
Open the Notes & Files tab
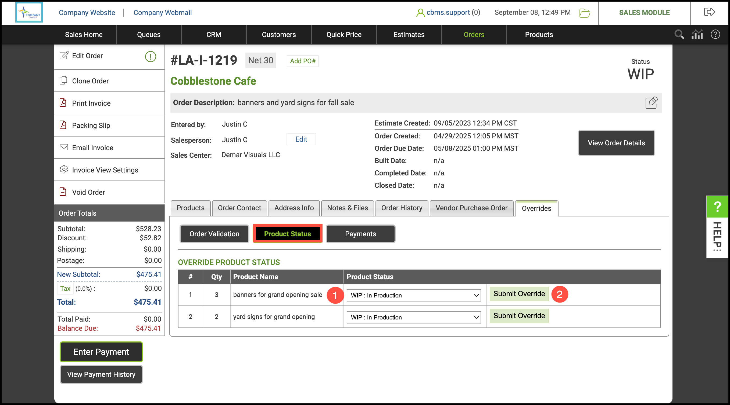click(347, 208)
